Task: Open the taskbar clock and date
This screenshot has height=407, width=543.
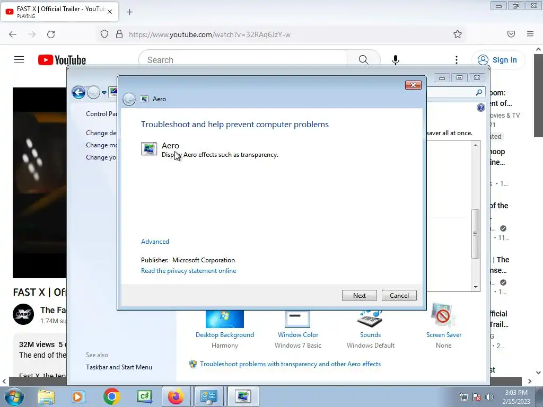Action: coord(516,397)
